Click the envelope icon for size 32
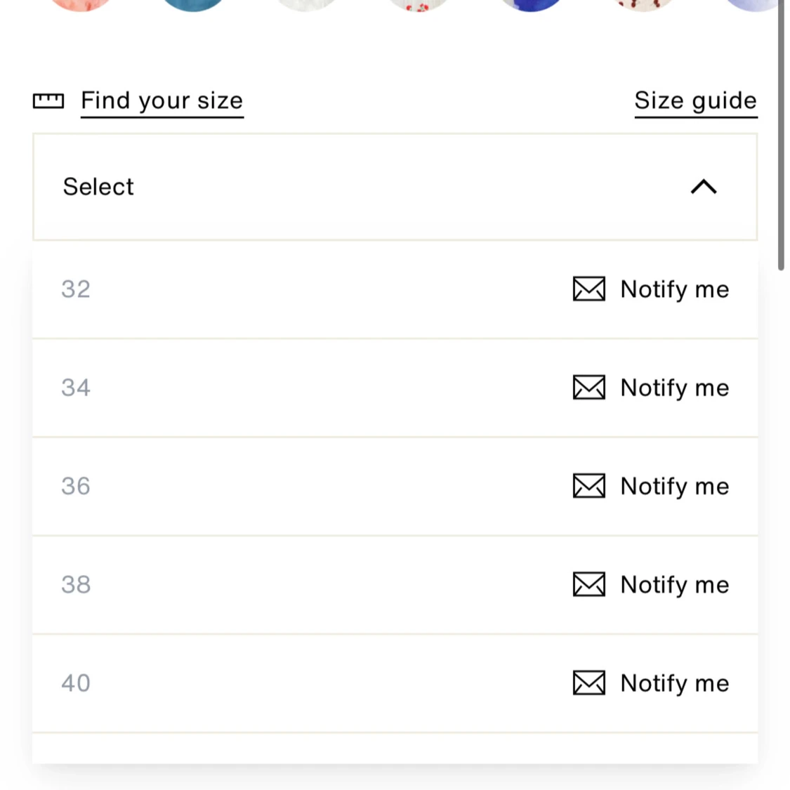790x790 pixels. coord(588,289)
